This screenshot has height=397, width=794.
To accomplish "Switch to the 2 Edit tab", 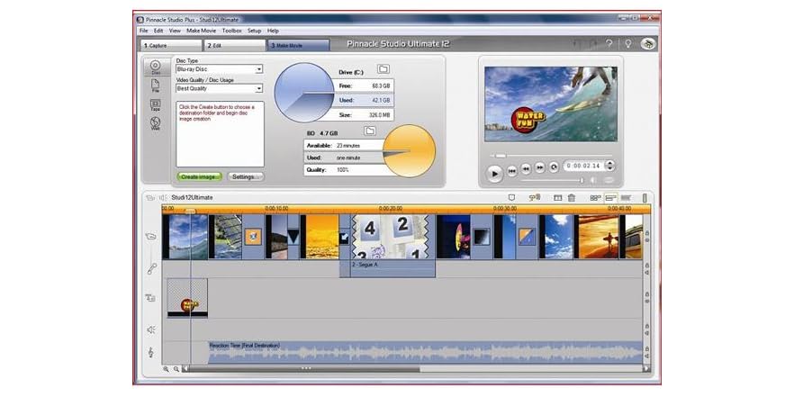I will [x=234, y=44].
